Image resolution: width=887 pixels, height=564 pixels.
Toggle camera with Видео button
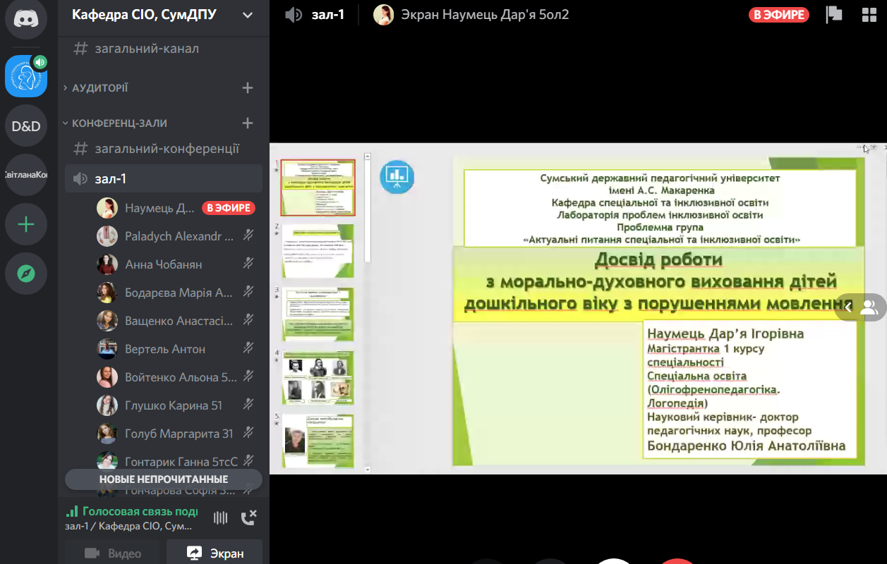click(x=113, y=553)
